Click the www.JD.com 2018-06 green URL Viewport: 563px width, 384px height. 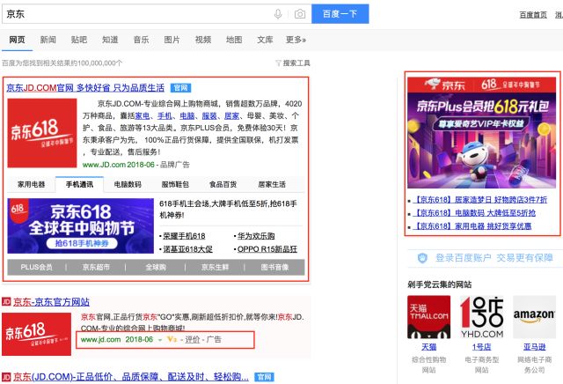coord(119,165)
